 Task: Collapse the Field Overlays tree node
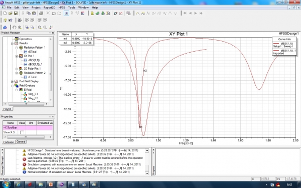pos(12,86)
